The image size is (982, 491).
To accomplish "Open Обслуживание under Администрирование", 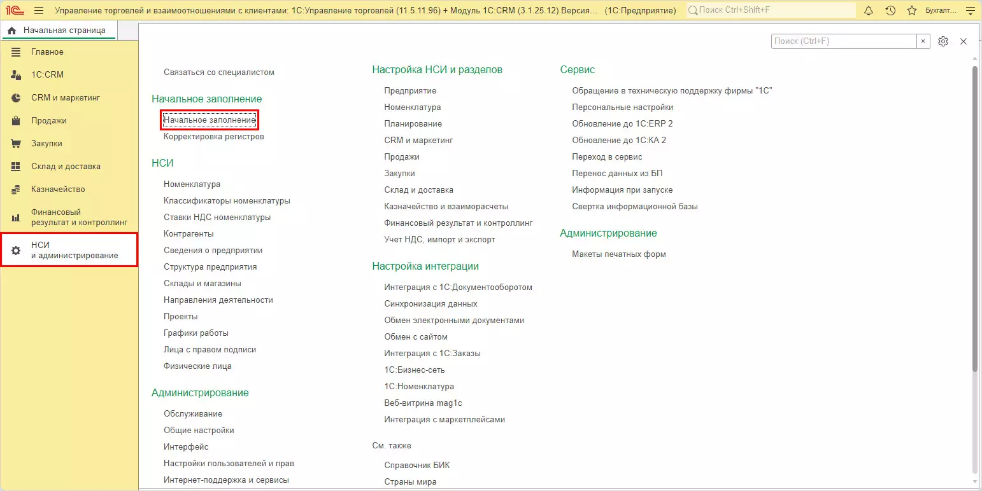I will click(x=193, y=414).
